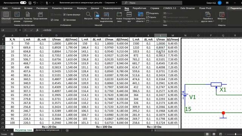Click the V1 battery label in schematic
The width and height of the screenshot is (242, 136).
coord(192,97)
